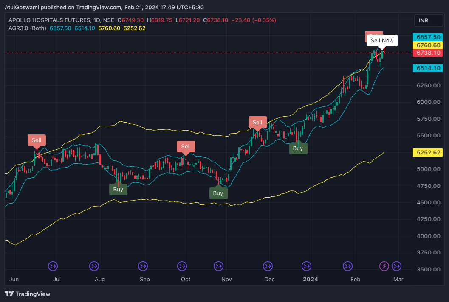Click the 4000.00 price scale value
The image size is (449, 302).
point(429,236)
